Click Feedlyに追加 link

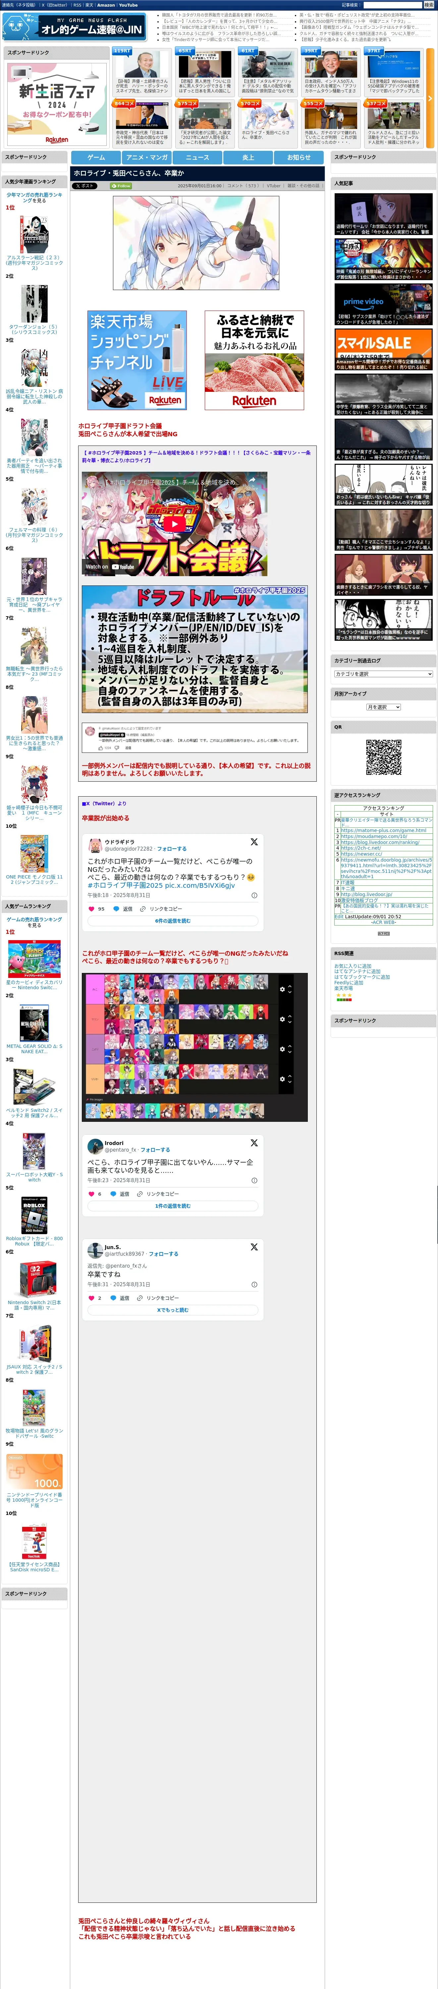click(x=349, y=983)
